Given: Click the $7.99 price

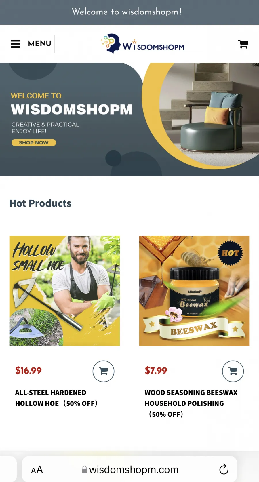Looking at the screenshot, I should pyautogui.click(x=156, y=370).
